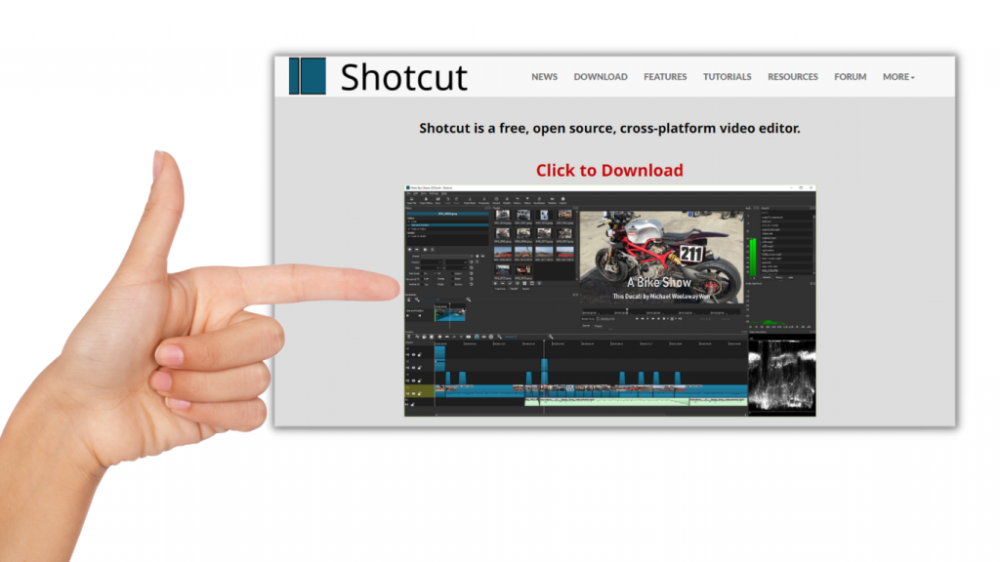Go to the NEWS page
Viewport: 1000px width, 562px height.
(545, 76)
